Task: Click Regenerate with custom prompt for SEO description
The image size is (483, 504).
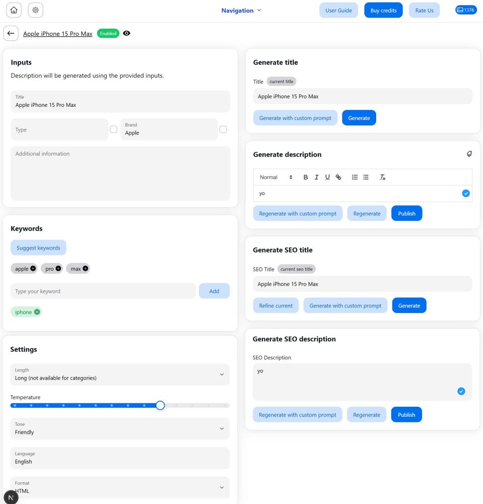Action: click(297, 415)
